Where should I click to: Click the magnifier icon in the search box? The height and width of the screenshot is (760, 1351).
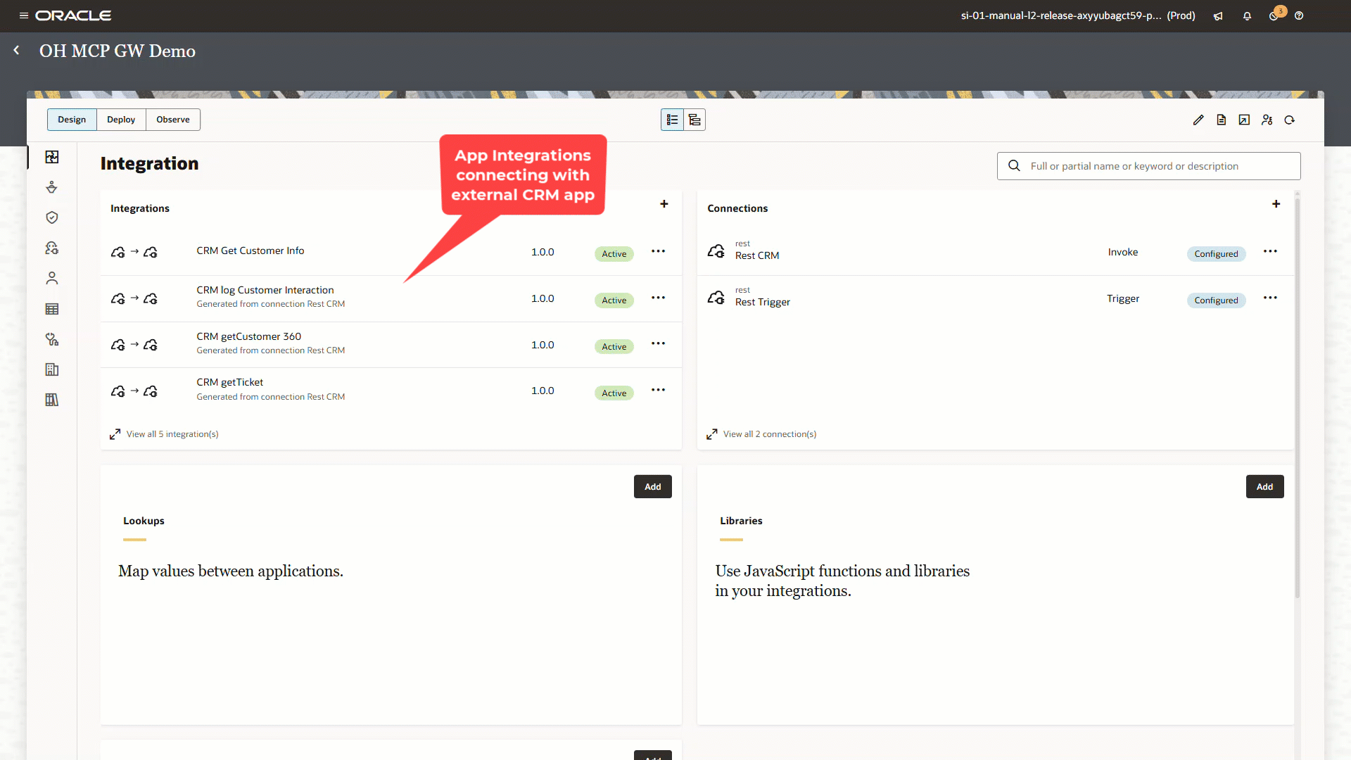(1014, 166)
